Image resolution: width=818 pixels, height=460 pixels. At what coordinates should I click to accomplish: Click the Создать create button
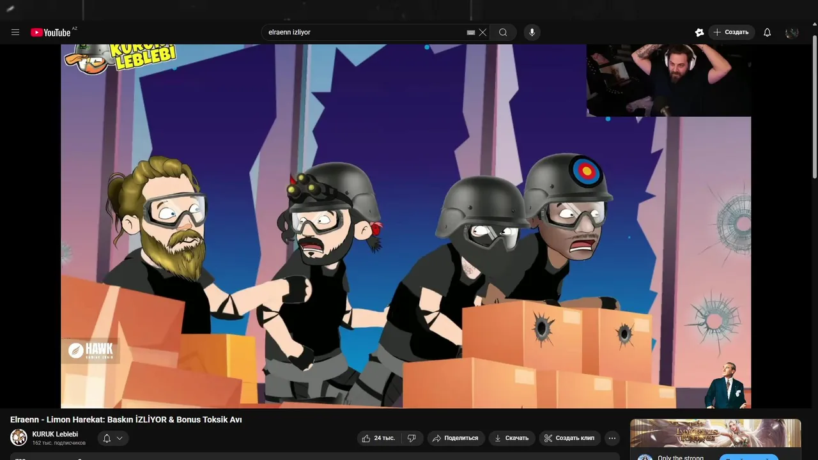pyautogui.click(x=731, y=33)
